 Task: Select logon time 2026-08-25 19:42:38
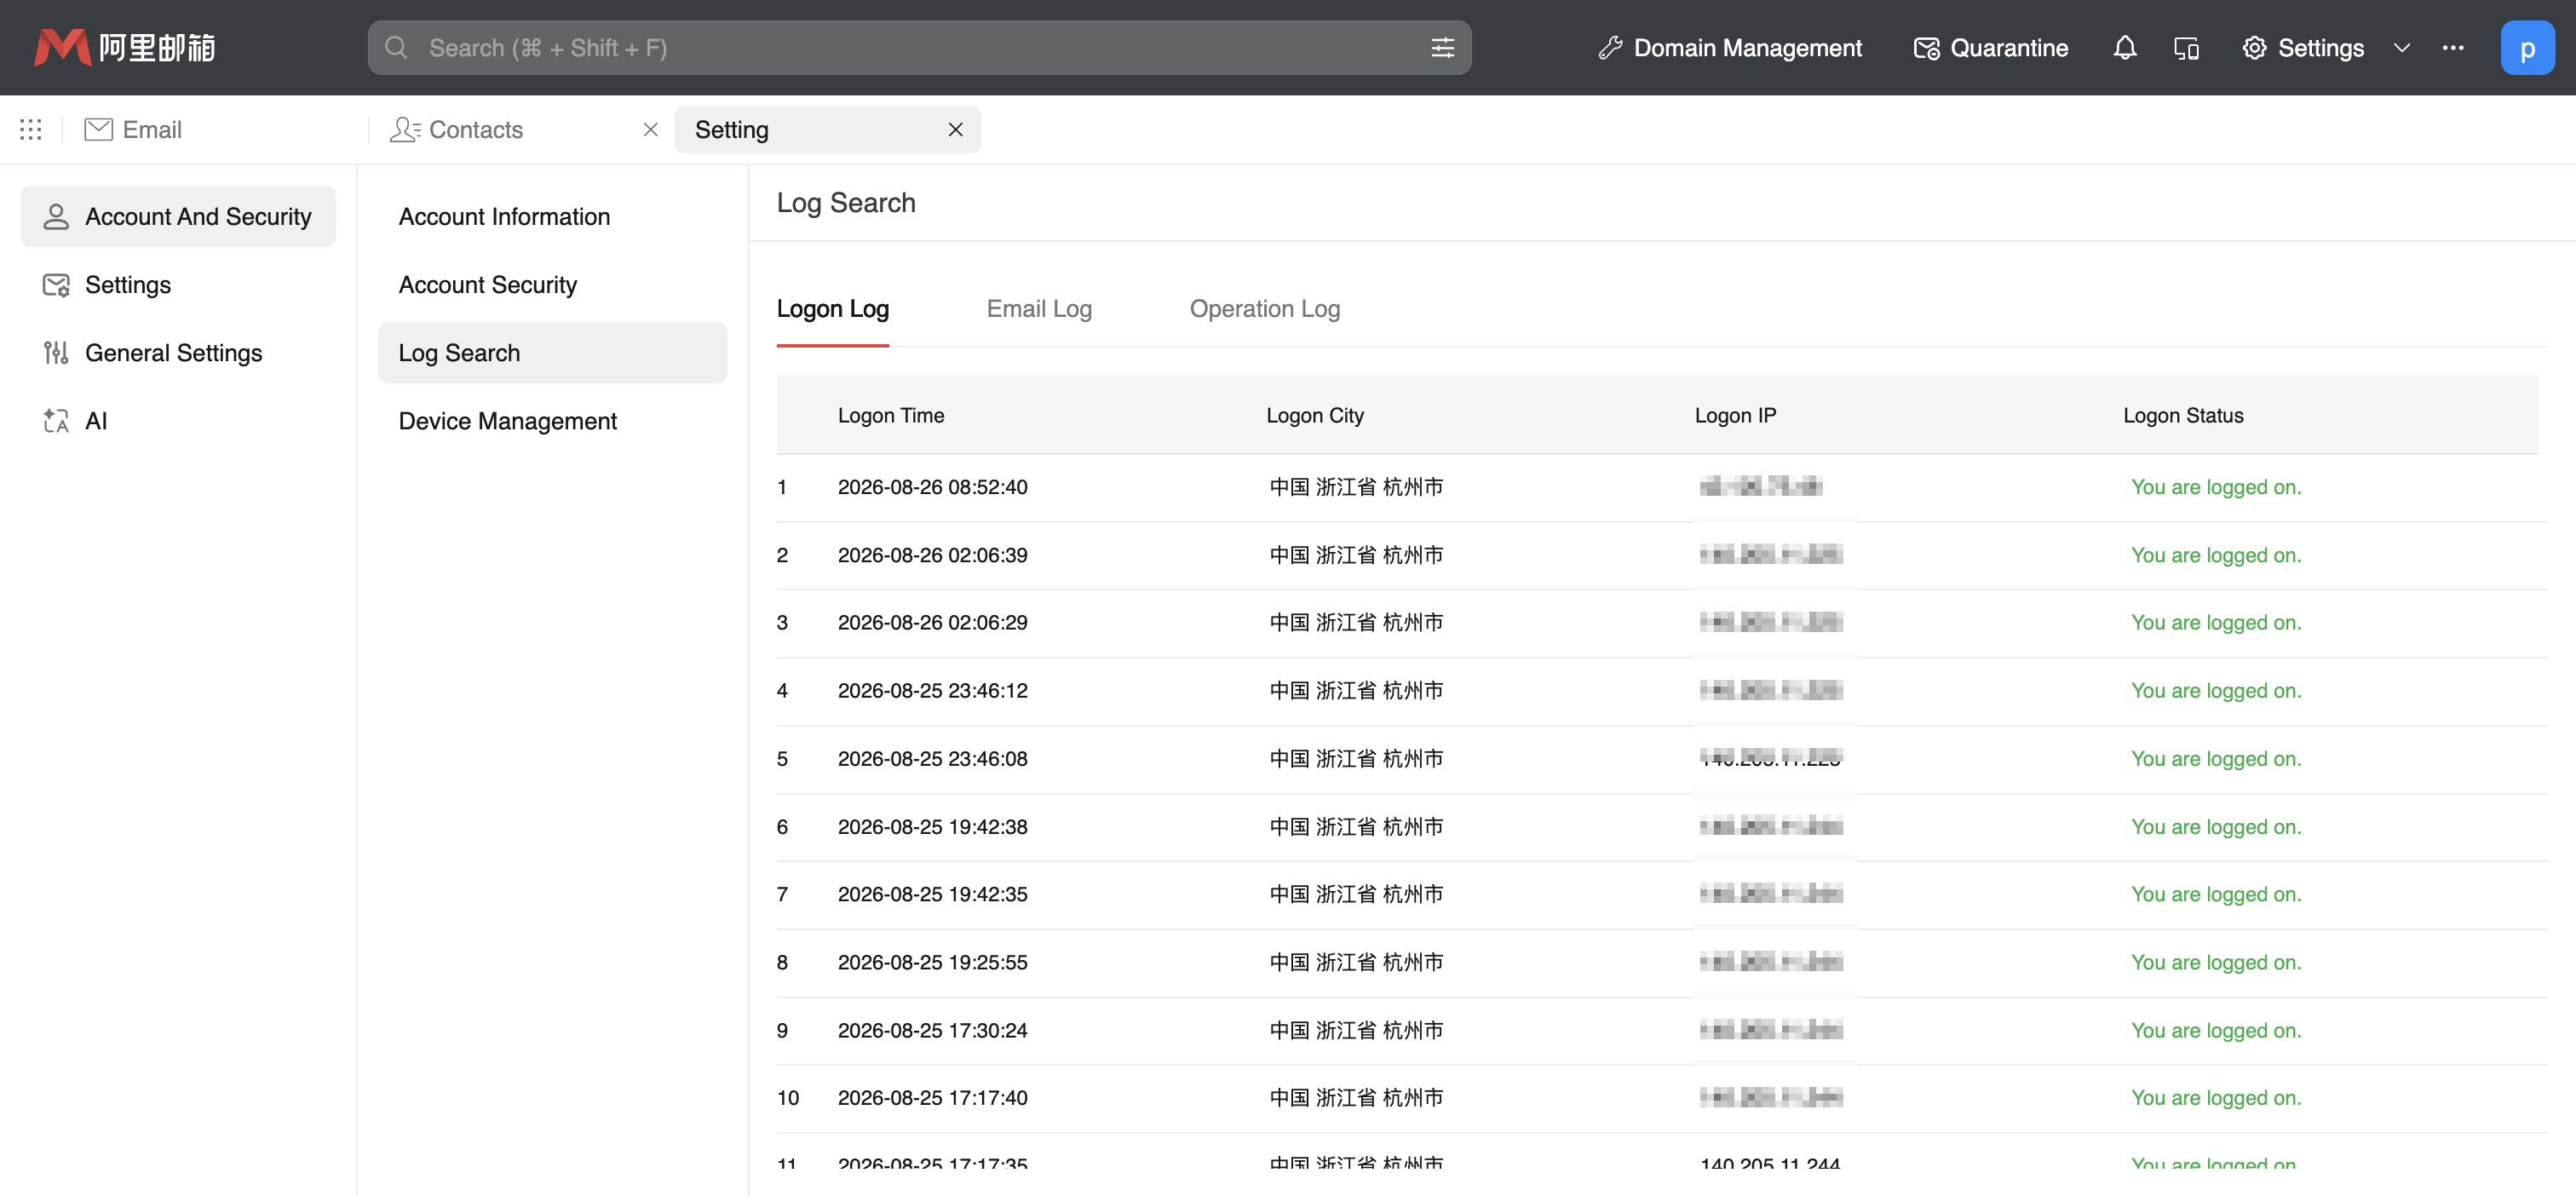click(x=932, y=826)
